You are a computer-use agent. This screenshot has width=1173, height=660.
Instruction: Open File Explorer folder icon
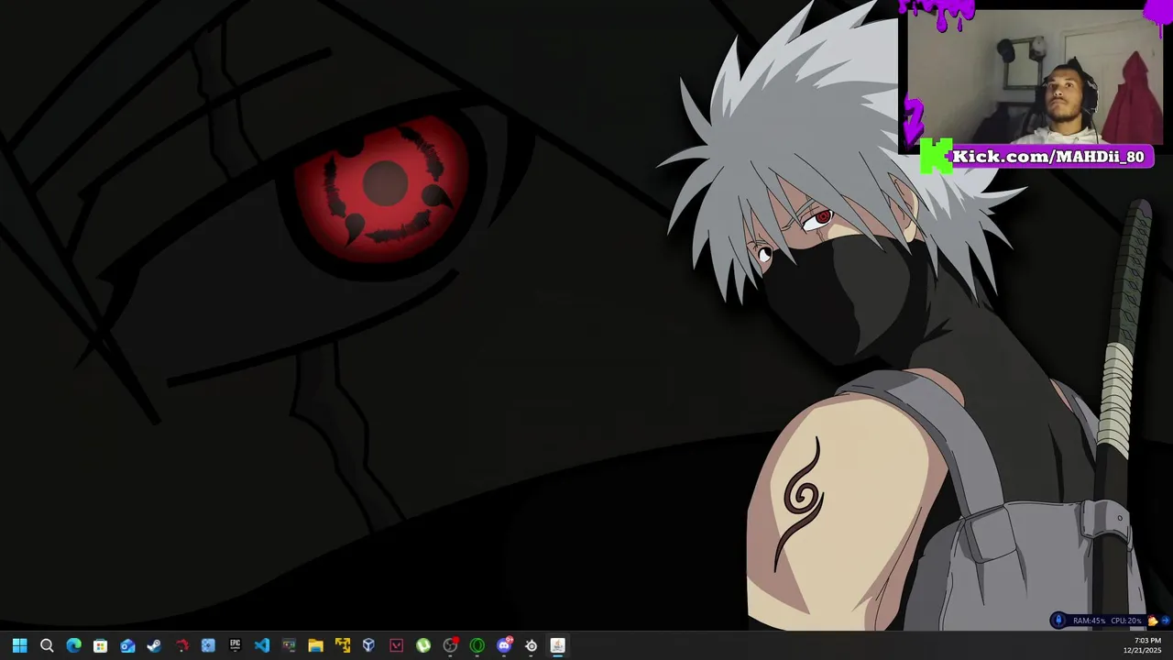pos(315,646)
